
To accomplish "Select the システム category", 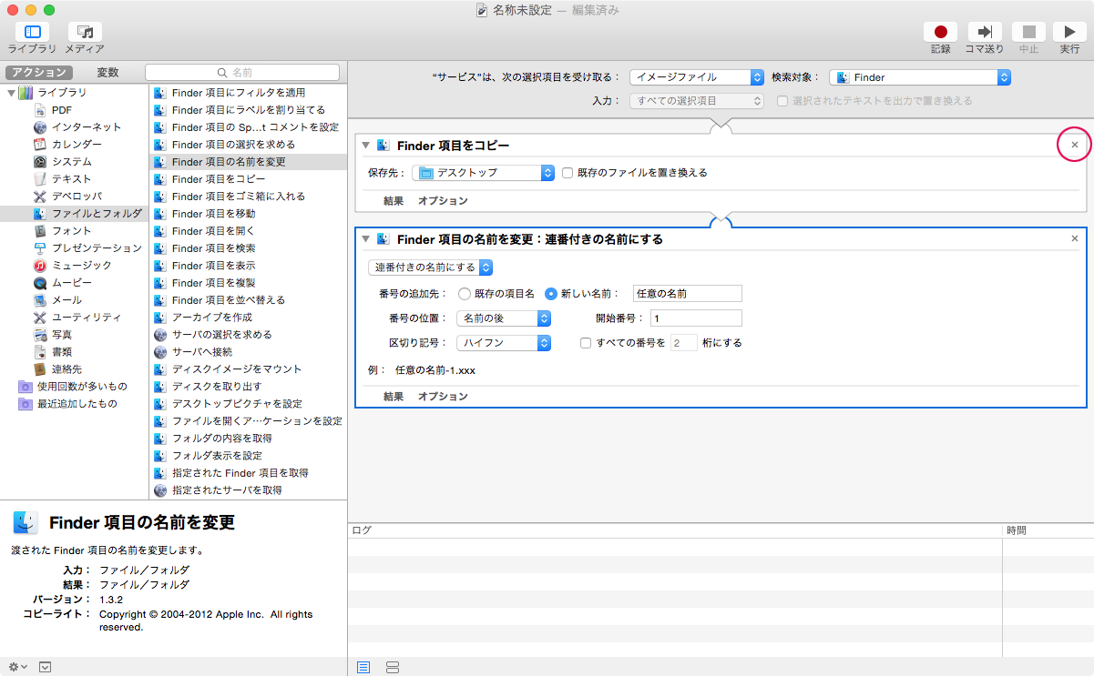I will [71, 162].
